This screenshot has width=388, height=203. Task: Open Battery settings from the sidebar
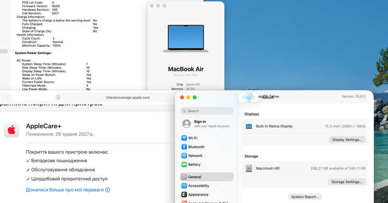tap(207, 164)
